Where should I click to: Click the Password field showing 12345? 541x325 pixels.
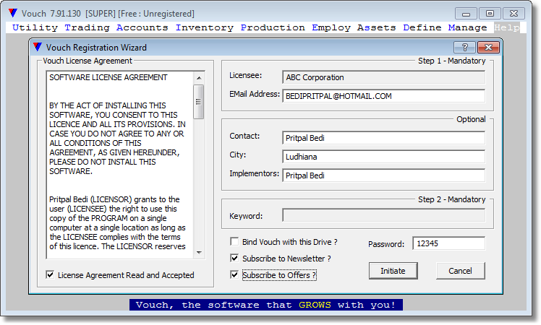[449, 243]
